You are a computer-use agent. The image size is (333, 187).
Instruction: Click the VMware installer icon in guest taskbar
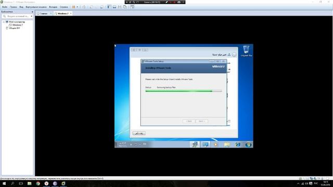coord(195,144)
